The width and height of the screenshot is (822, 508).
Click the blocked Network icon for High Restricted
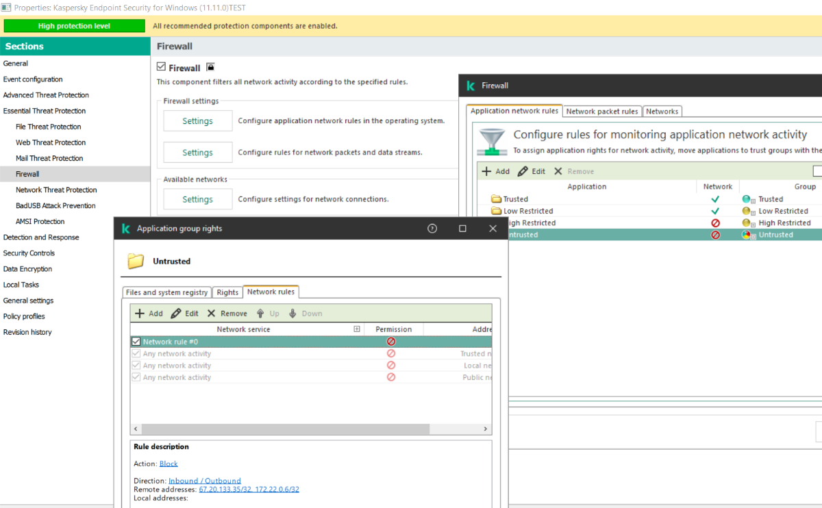715,223
